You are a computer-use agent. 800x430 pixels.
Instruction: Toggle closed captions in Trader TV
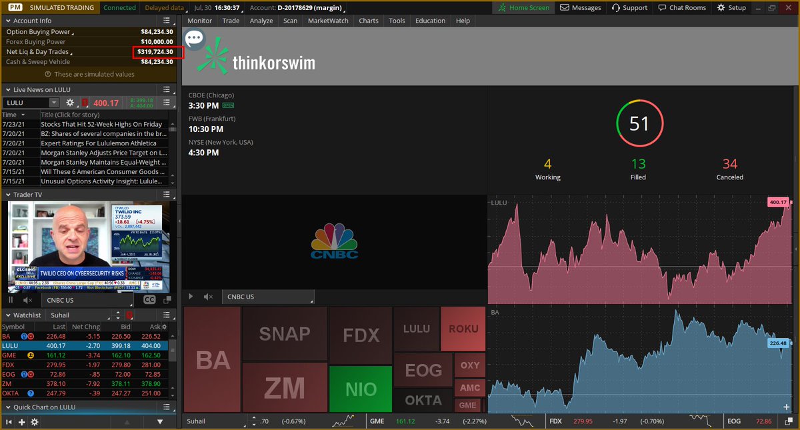pos(150,300)
